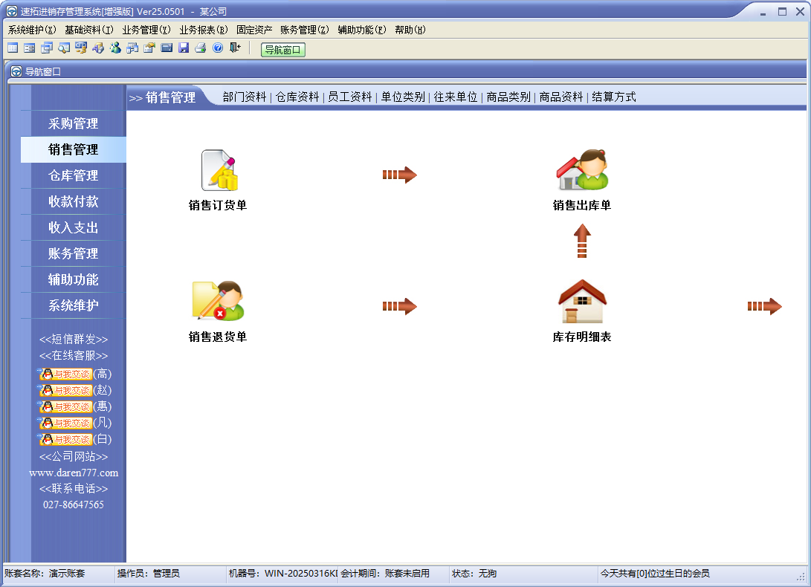Click the 导航窗口 title bar steering-wheel icon
The image size is (811, 587).
[16, 71]
